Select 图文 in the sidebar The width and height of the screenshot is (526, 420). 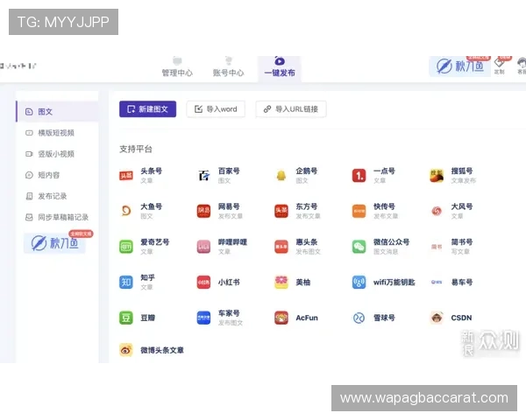pyautogui.click(x=58, y=111)
